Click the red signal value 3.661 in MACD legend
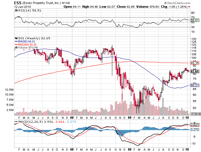The height and width of the screenshot is (152, 201). point(60,122)
